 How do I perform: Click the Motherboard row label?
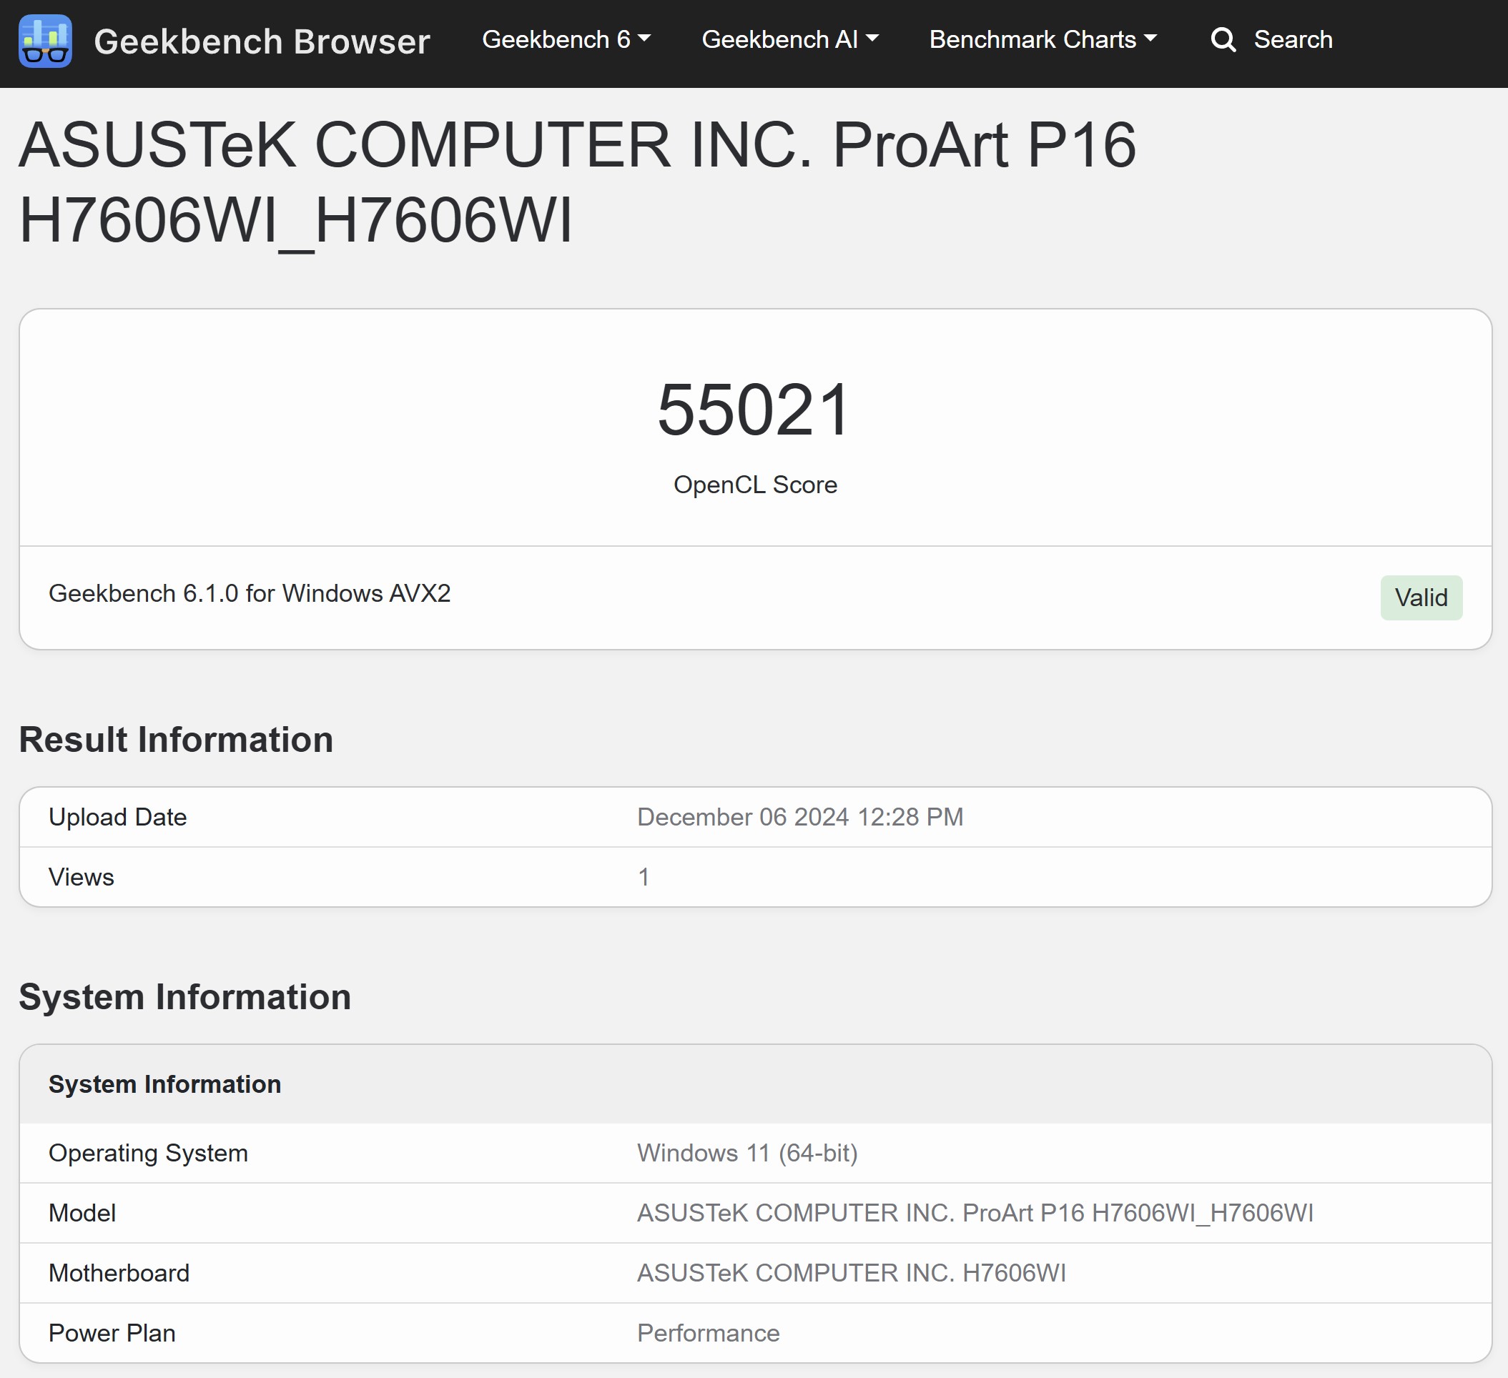[119, 1272]
